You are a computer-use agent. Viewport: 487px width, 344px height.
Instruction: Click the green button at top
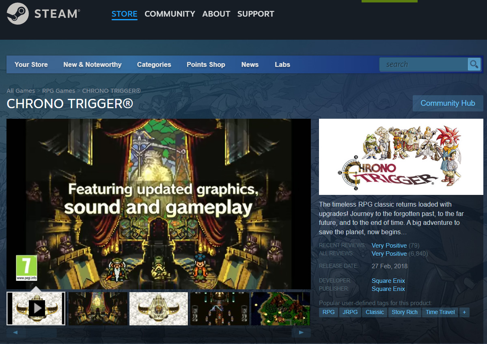click(390, 1)
